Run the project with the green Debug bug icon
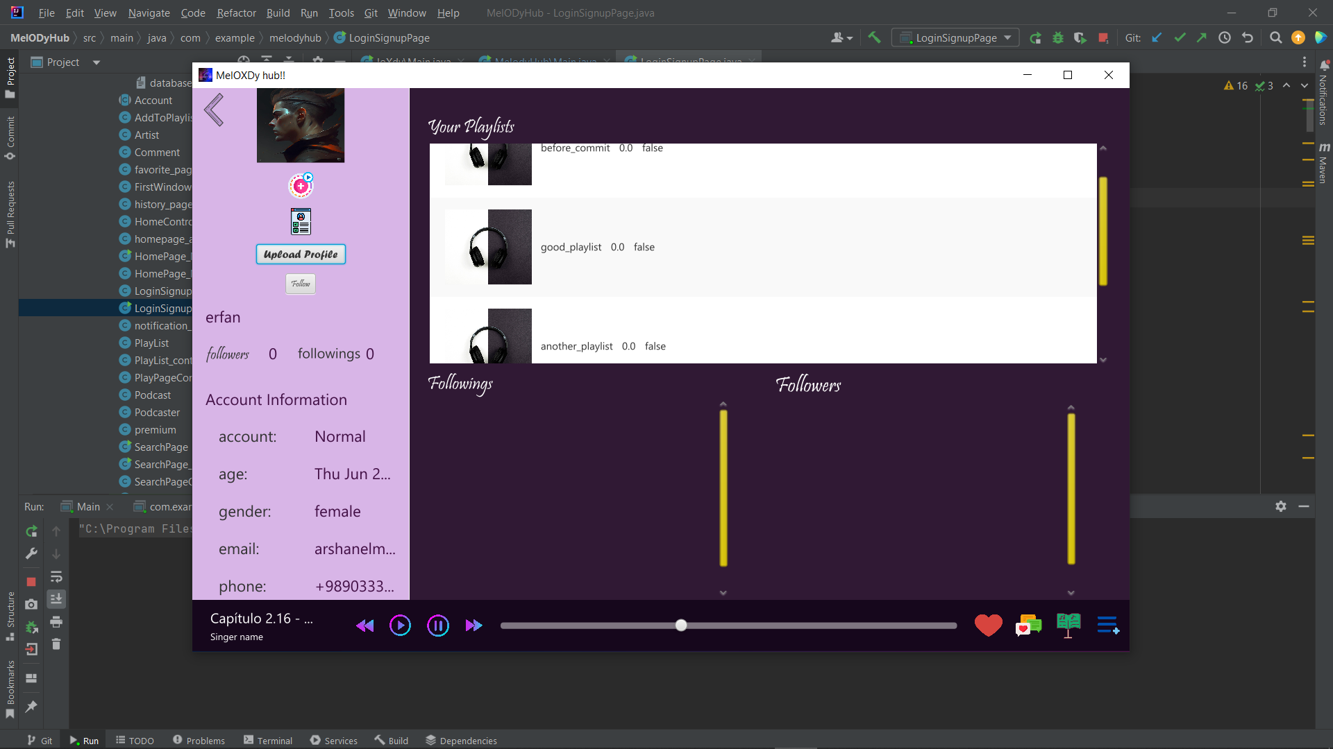 tap(1057, 37)
